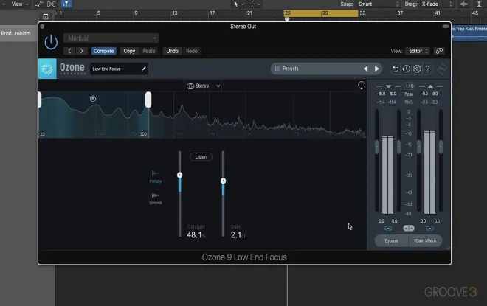487x306 pixels.
Task: Click the Gain slider handle
Action: [223, 181]
